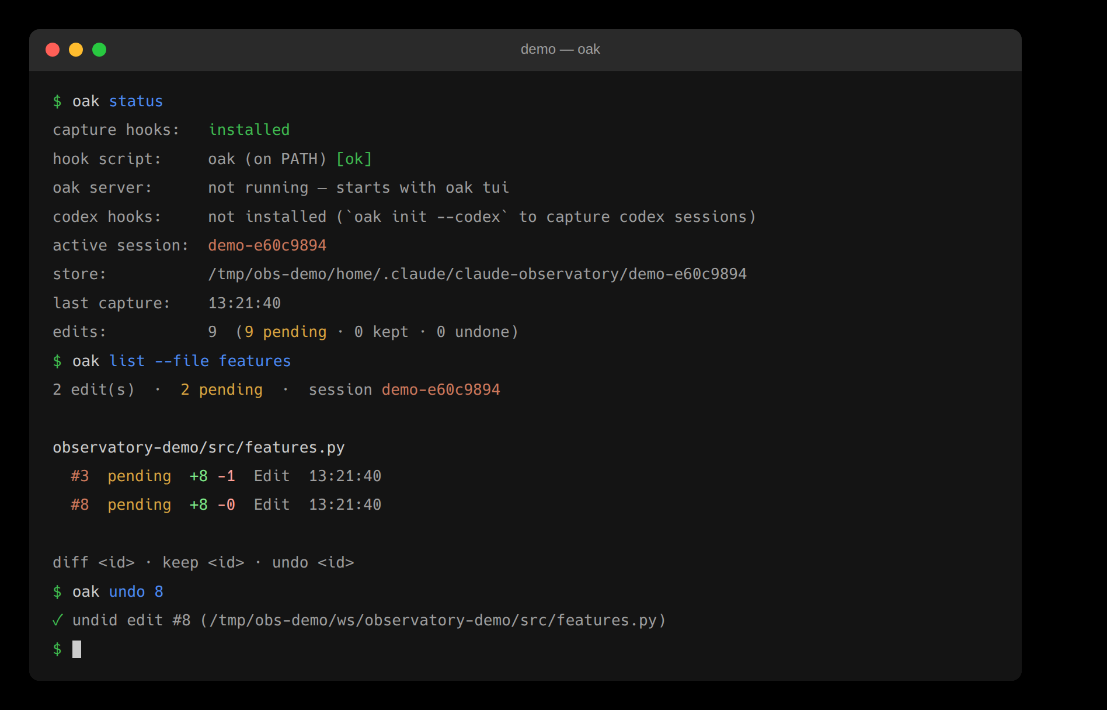The width and height of the screenshot is (1107, 710).
Task: Click 'undo <id>' hint
Action: [x=314, y=562]
